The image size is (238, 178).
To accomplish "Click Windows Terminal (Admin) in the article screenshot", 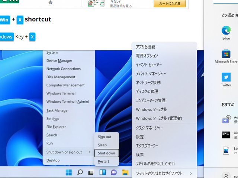I will click(69, 102).
